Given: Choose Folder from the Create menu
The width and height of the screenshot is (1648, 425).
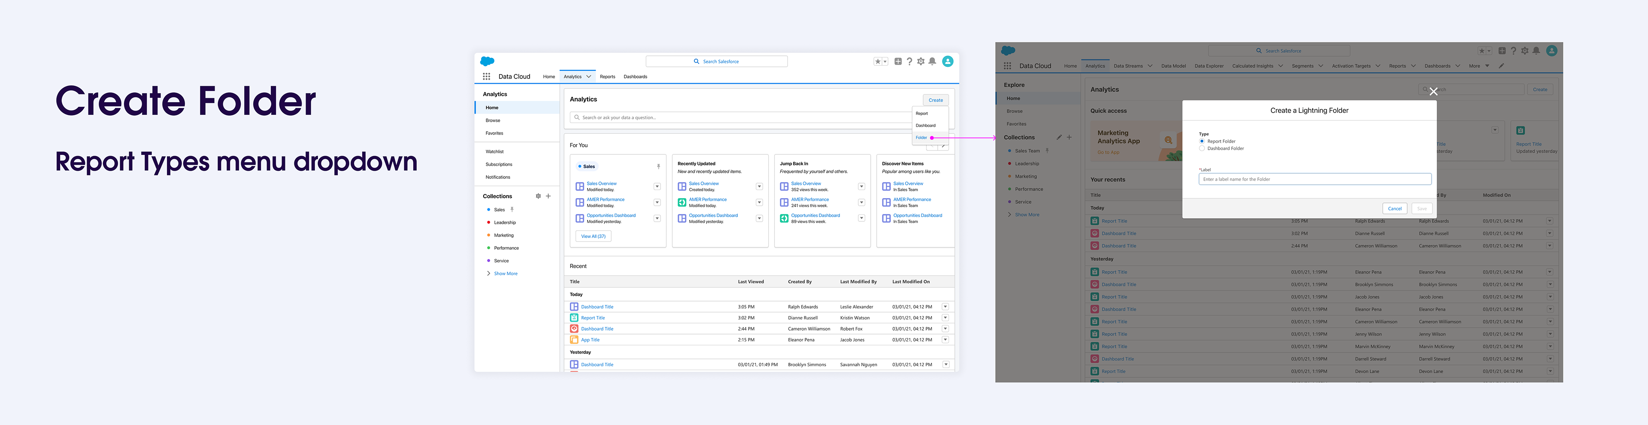Looking at the screenshot, I should (x=930, y=137).
